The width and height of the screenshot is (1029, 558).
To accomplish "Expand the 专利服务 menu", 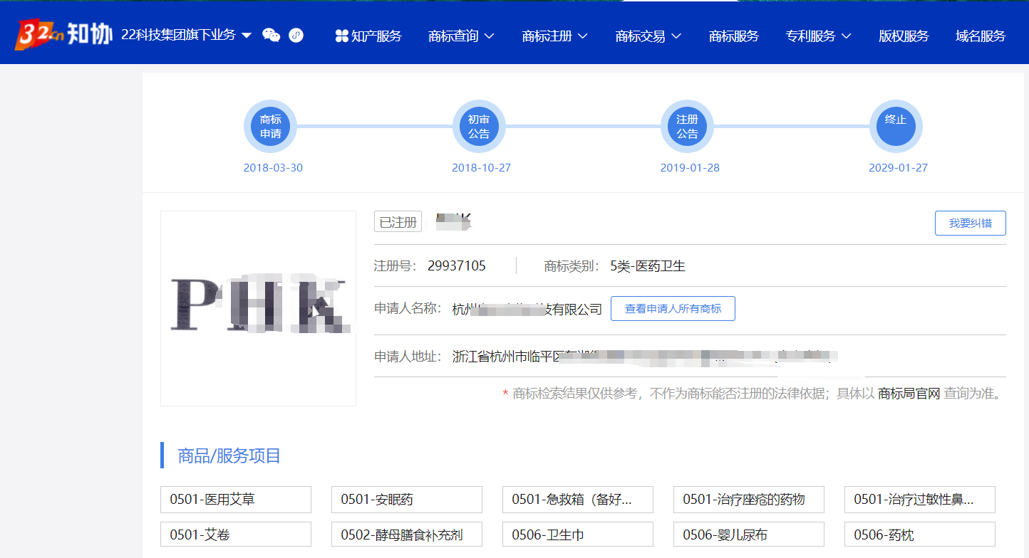I will 819,36.
